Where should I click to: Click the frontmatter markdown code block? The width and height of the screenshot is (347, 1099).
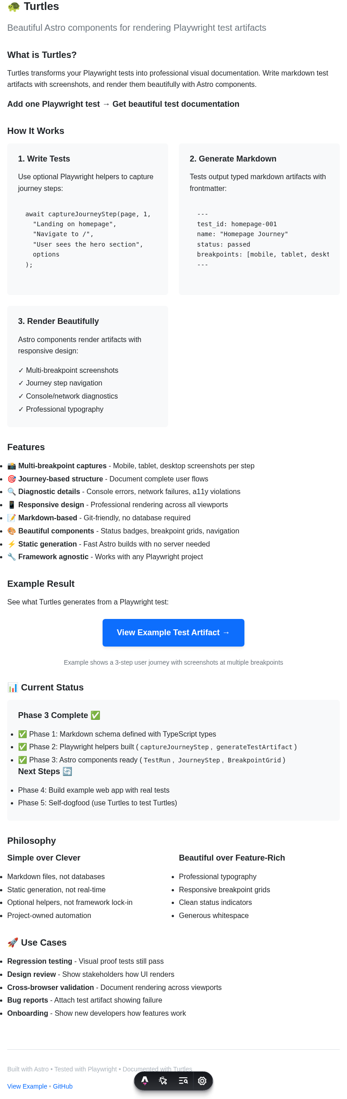point(259,239)
